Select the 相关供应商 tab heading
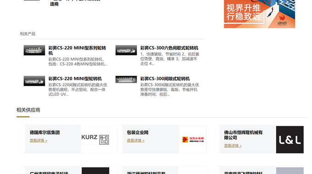The height and width of the screenshot is (174, 312). pos(28,110)
